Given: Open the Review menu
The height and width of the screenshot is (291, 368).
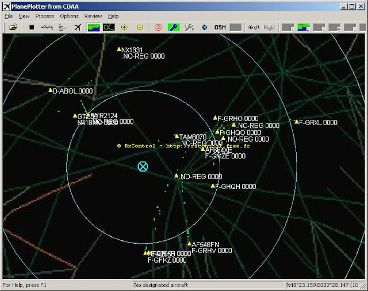Looking at the screenshot, I should coord(93,16).
